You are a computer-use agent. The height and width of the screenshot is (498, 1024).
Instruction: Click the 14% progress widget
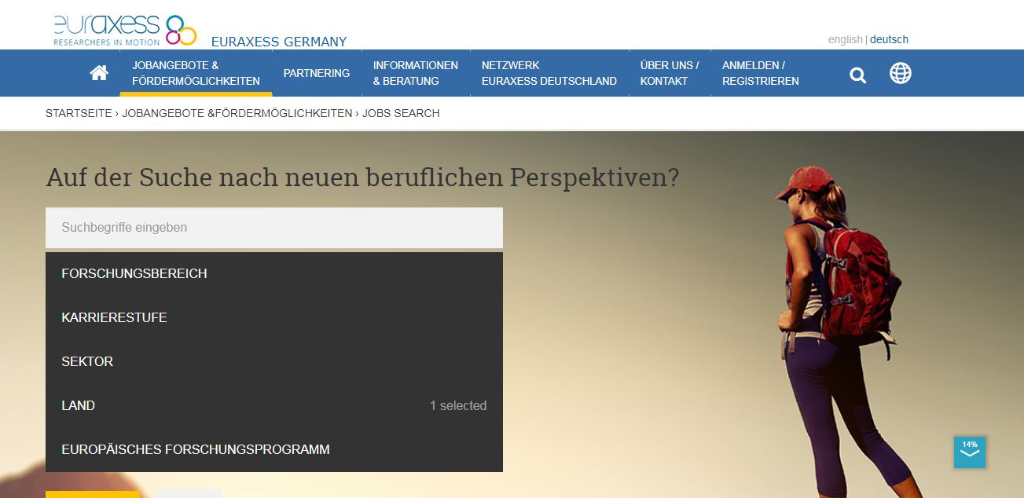(970, 452)
